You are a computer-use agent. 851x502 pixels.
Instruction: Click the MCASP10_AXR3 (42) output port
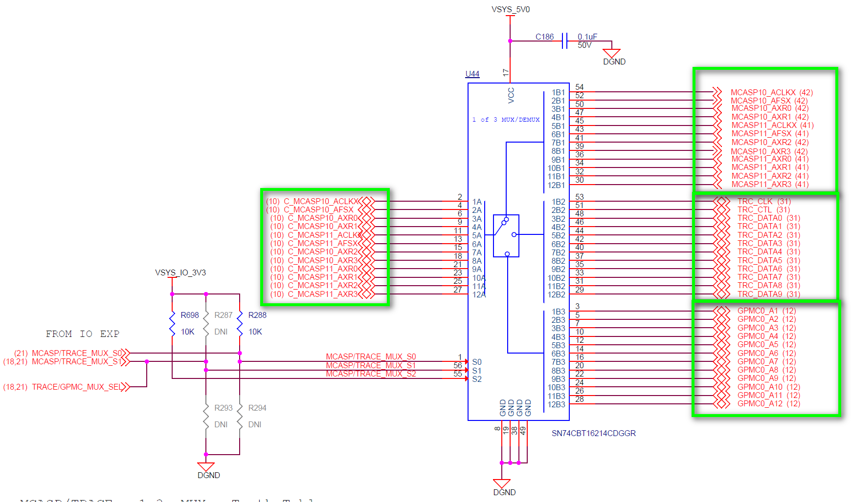[x=761, y=151]
